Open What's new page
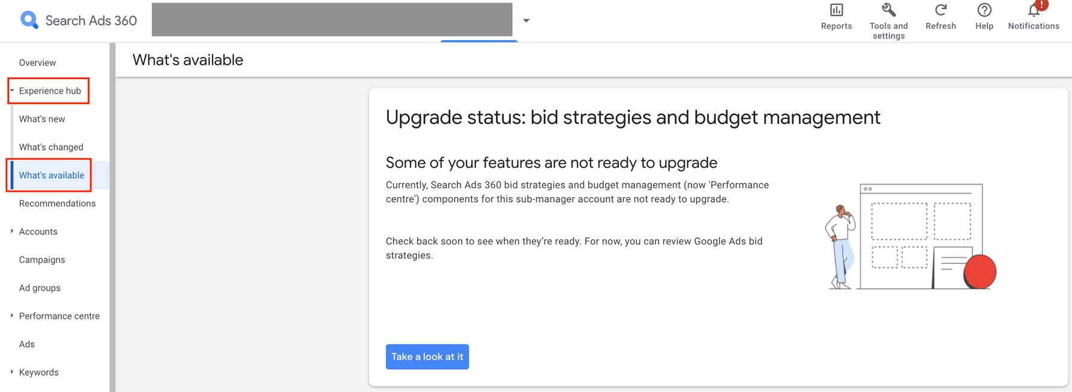The image size is (1072, 392). tap(42, 119)
